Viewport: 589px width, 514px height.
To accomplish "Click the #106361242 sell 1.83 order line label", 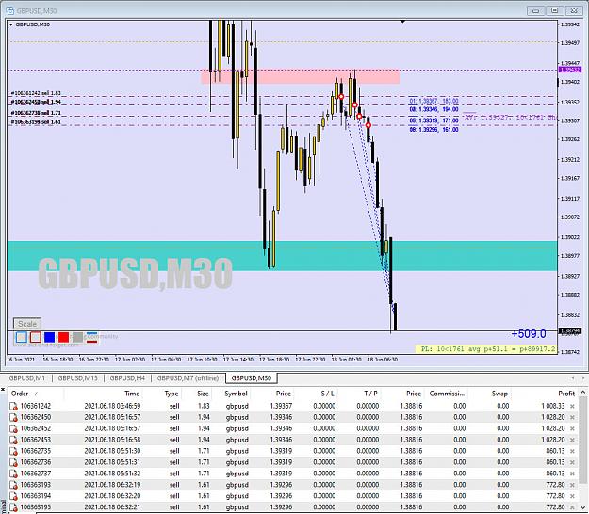I will 36,93.
